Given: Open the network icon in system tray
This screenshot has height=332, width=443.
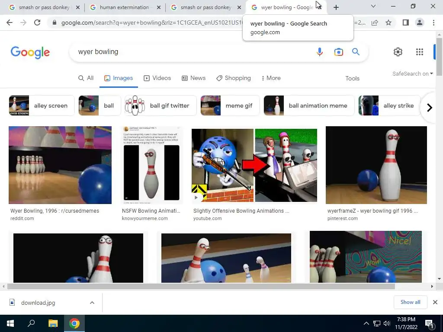Looking at the screenshot, I should [377, 323].
